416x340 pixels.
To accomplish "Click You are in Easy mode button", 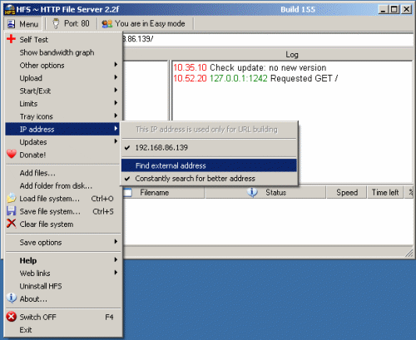I will click(x=145, y=24).
